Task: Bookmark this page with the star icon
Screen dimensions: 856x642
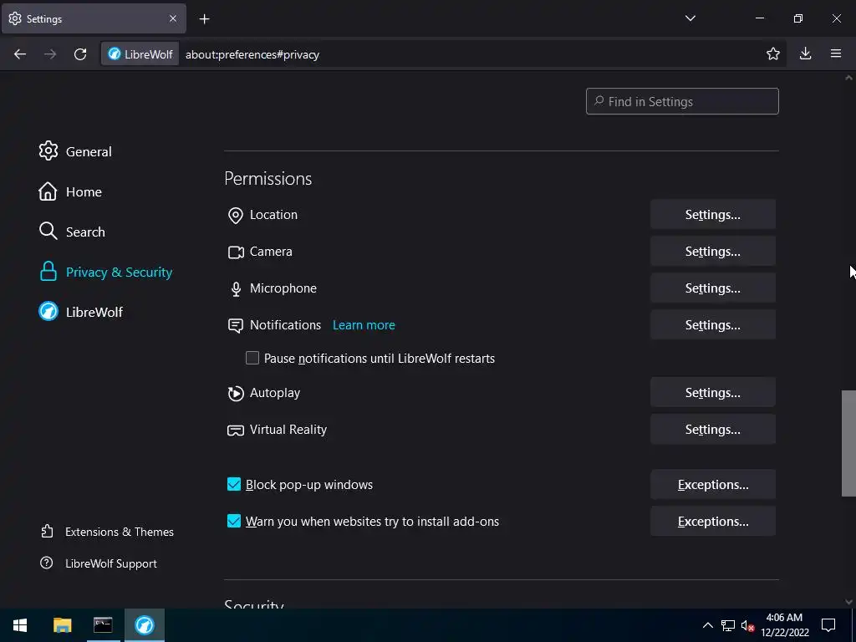Action: tap(773, 53)
